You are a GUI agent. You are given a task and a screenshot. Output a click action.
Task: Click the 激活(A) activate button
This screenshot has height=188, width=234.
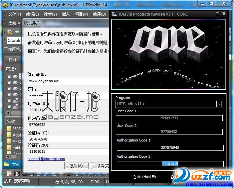(76, 166)
